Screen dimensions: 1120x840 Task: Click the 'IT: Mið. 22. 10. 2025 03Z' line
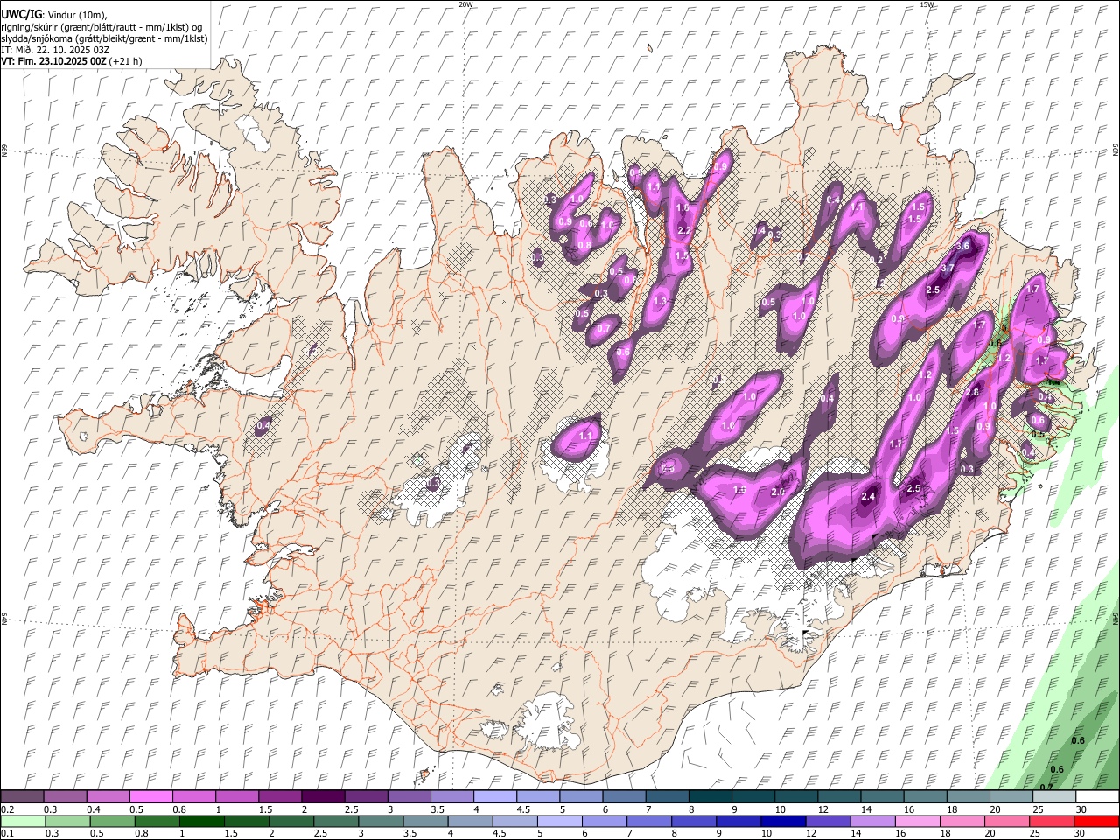click(55, 50)
